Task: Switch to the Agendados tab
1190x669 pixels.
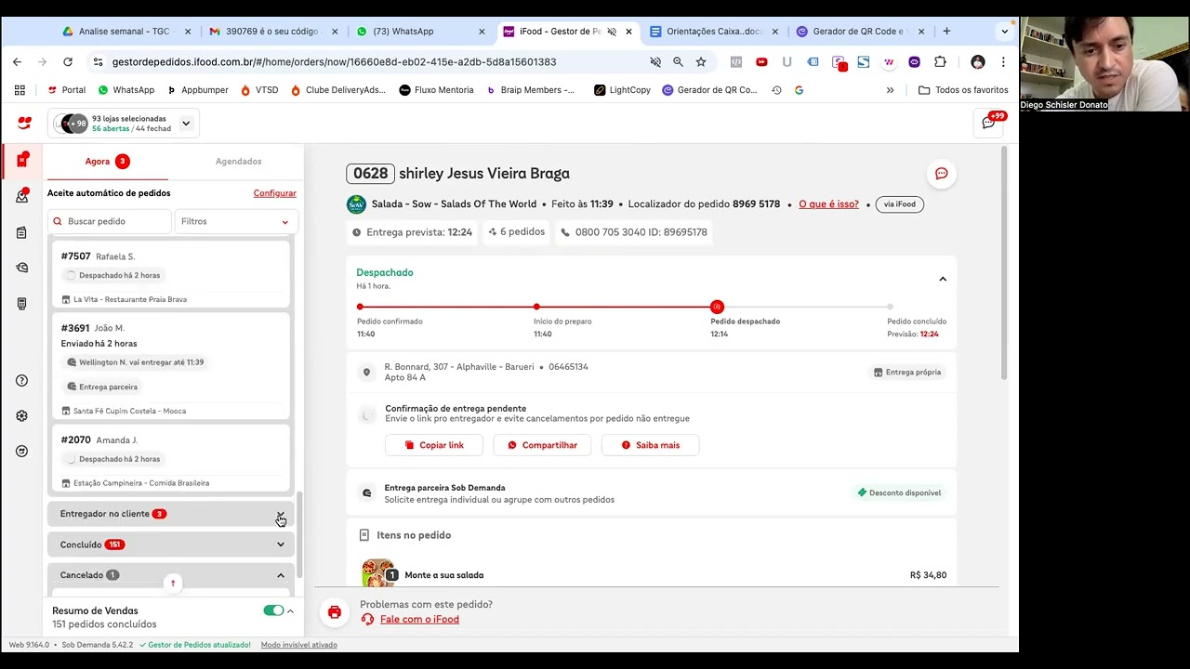Action: (x=239, y=162)
